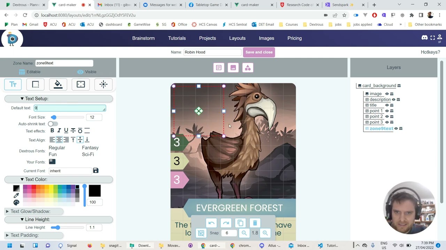
Task: Apply strikethrough text effect
Action: click(73, 131)
